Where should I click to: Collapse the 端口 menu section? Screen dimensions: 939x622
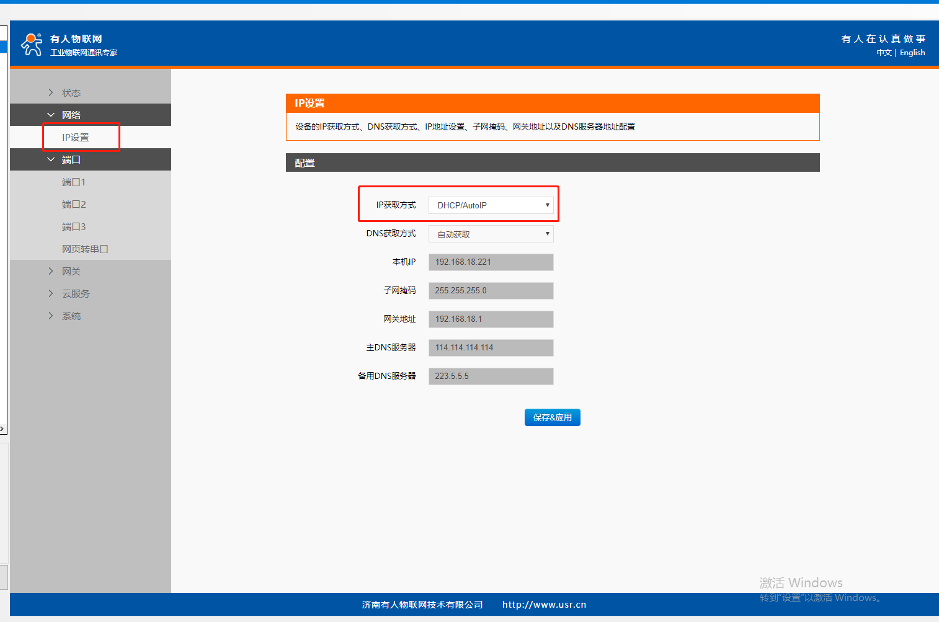71,159
